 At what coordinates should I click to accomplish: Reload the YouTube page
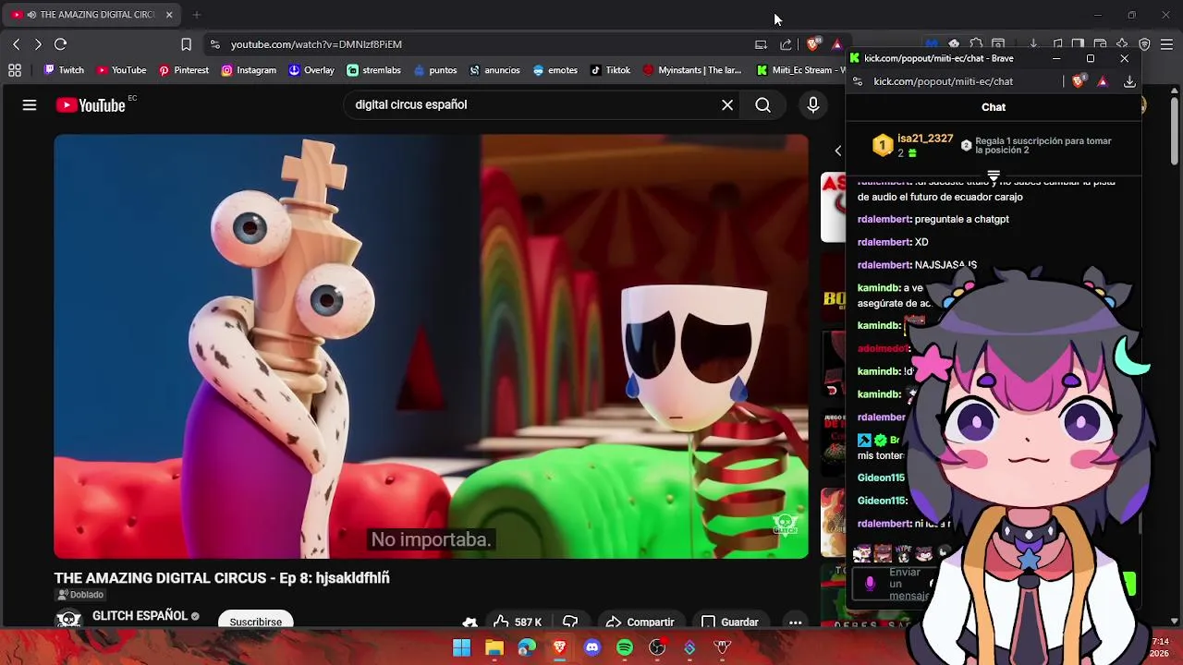[x=61, y=44]
